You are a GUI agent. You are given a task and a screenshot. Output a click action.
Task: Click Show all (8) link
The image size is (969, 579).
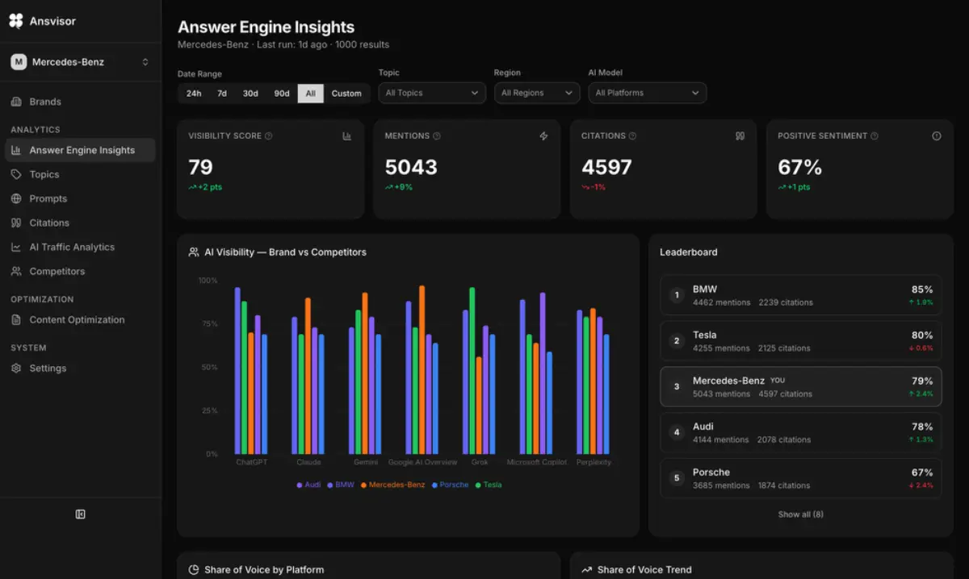click(801, 514)
